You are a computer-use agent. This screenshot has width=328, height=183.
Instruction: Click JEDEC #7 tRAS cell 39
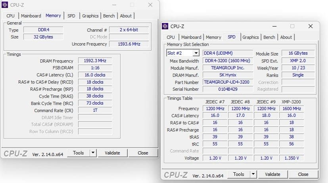click(x=215, y=137)
